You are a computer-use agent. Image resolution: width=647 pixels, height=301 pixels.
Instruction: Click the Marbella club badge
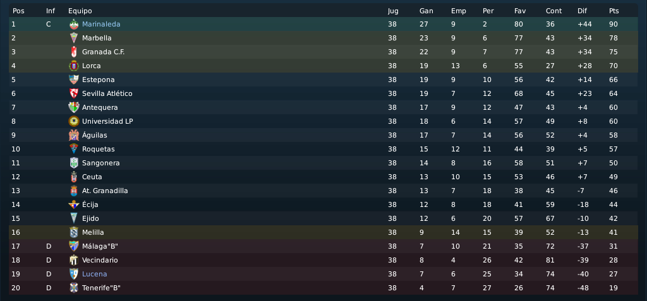coord(74,38)
